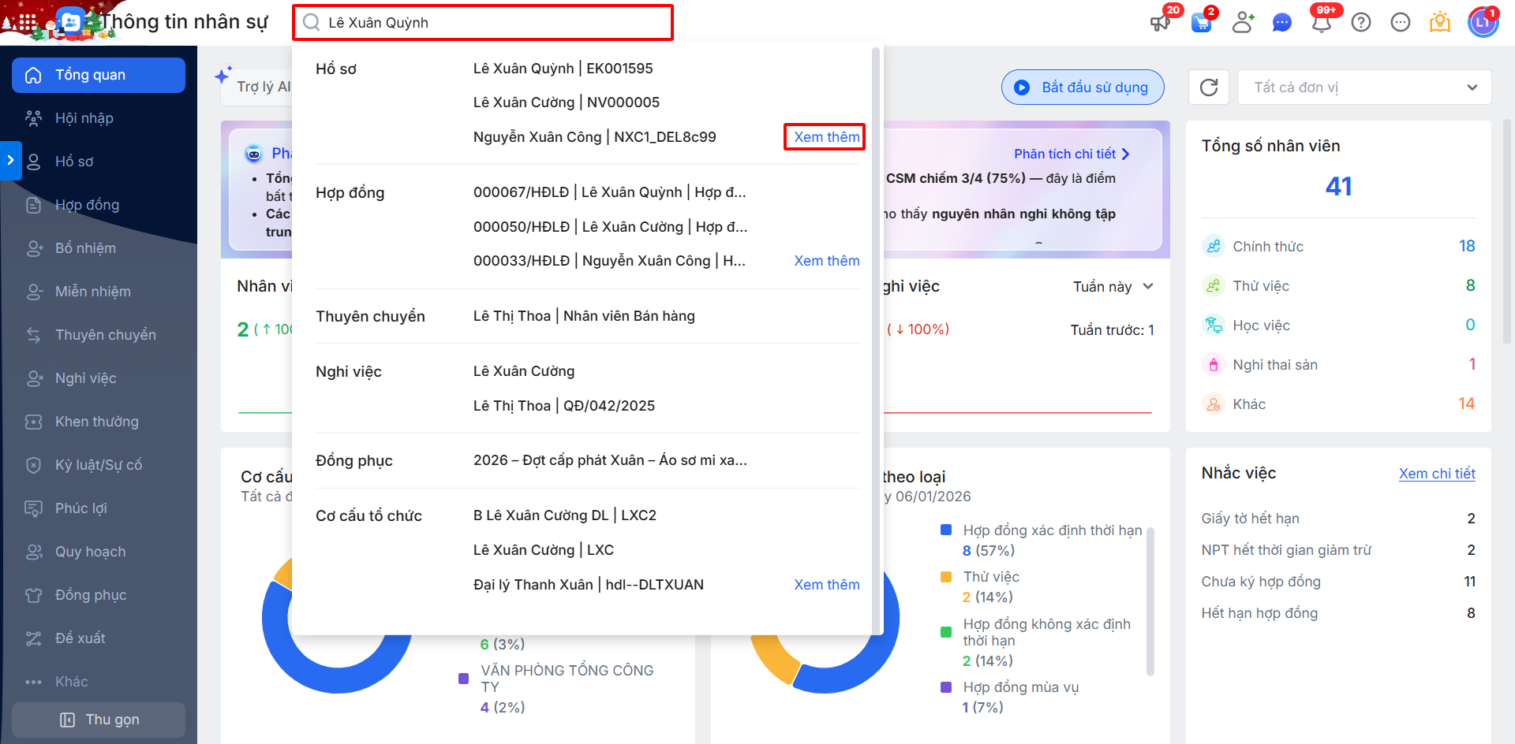Click the contract type legend scrollbar
The width and height of the screenshot is (1515, 744).
coord(1150,601)
